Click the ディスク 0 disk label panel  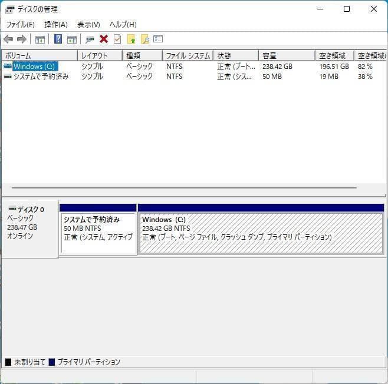[30, 229]
